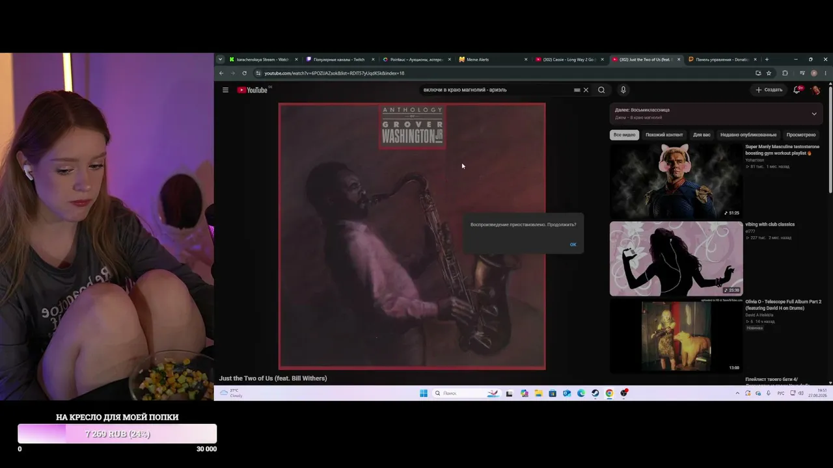Switch to the Популярные каналы Twitch tab
This screenshot has height=468, width=833.
340,59
